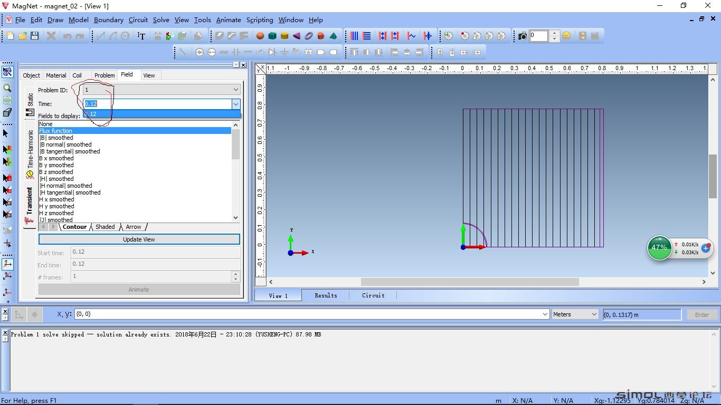
Task: Insert a torus ring shape
Action: point(309,36)
